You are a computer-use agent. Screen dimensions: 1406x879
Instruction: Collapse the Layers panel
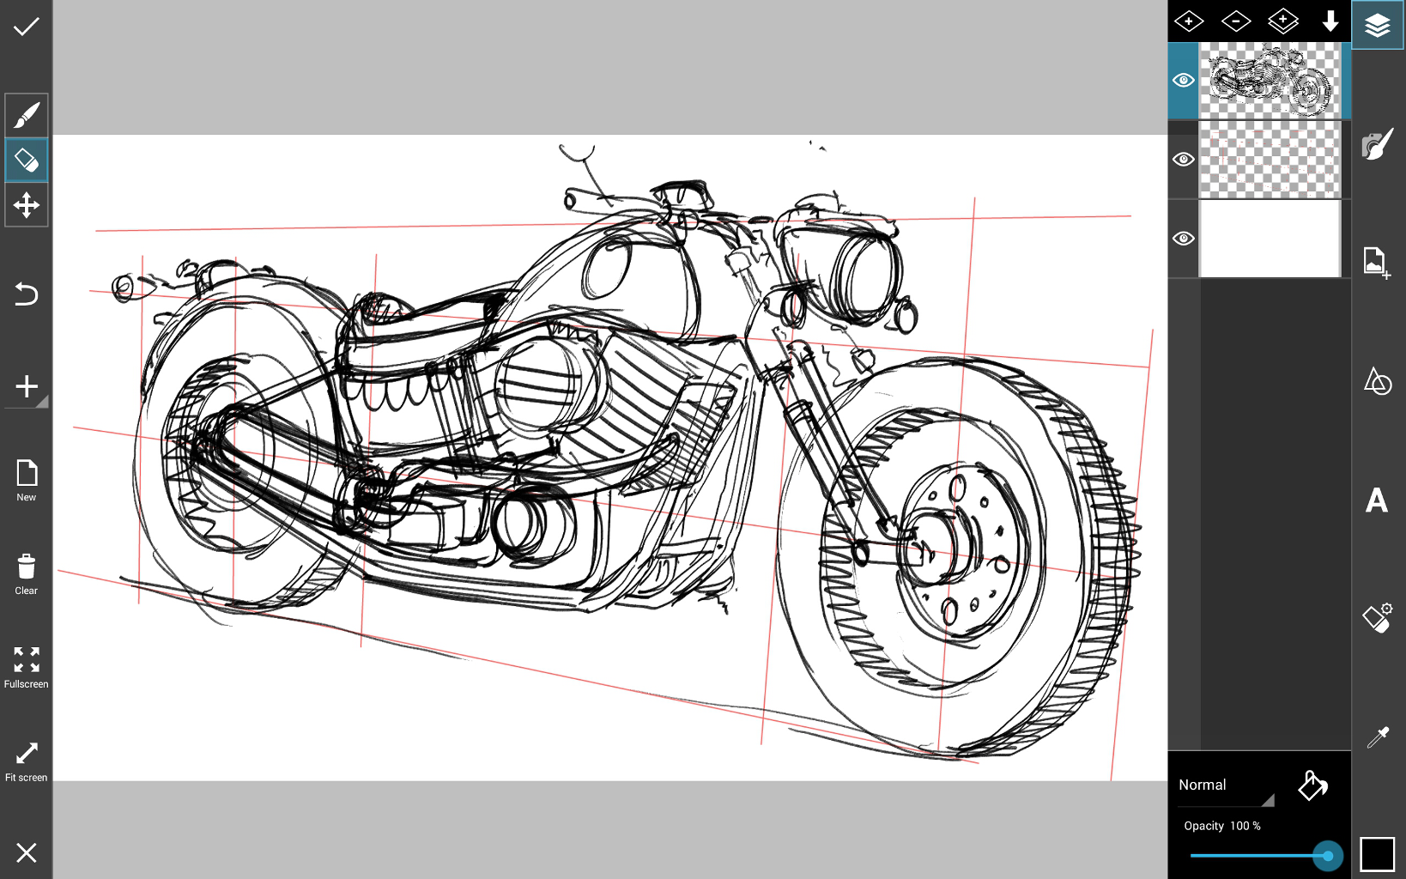point(1377,26)
